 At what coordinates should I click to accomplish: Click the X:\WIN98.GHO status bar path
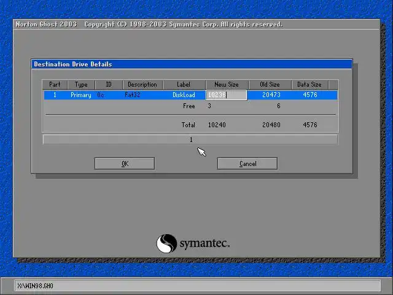(x=36, y=286)
